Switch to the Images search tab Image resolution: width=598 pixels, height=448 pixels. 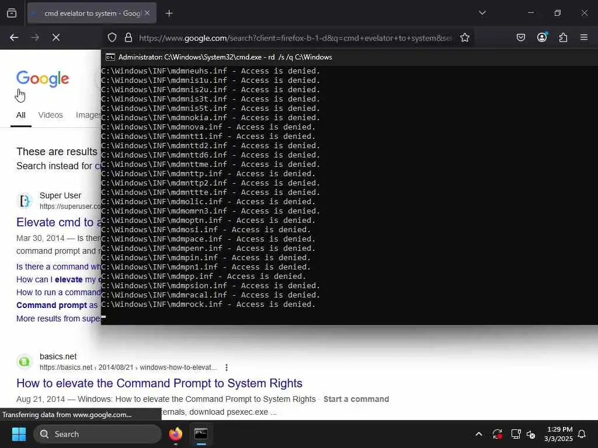tap(88, 115)
